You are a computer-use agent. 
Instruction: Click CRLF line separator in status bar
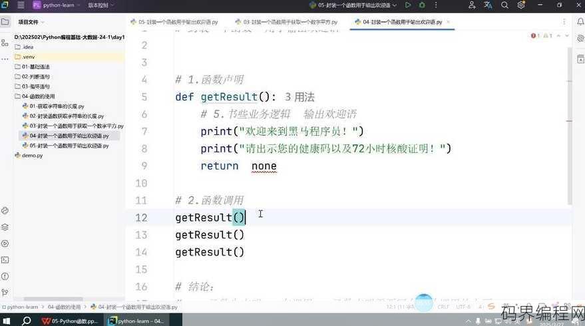(x=443, y=307)
